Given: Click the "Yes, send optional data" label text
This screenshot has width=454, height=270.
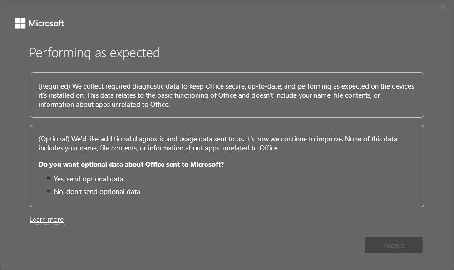Looking at the screenshot, I should [x=89, y=179].
